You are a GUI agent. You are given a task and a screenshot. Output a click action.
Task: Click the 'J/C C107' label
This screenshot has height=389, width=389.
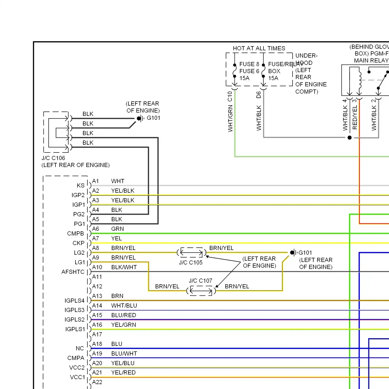(x=200, y=281)
